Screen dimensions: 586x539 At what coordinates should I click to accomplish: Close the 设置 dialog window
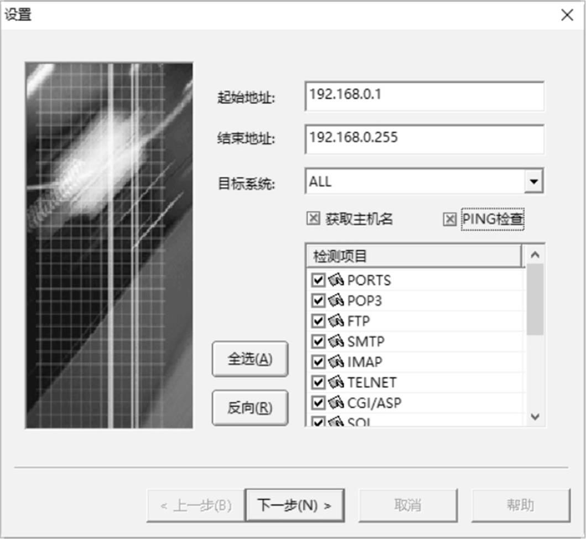coord(567,15)
